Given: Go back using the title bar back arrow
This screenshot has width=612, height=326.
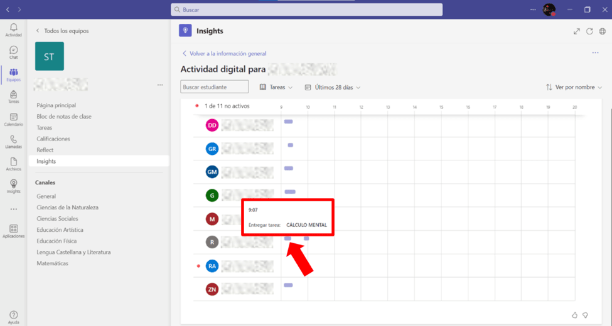Looking at the screenshot, I should point(8,9).
